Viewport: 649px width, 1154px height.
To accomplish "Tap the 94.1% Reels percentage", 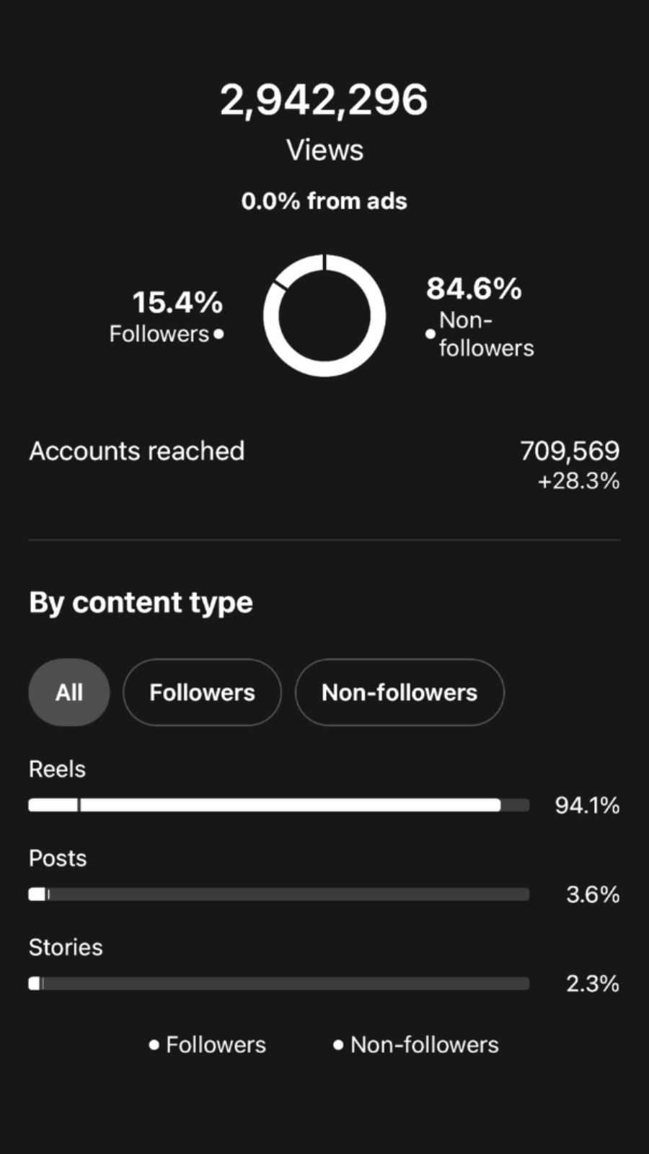I will point(587,805).
